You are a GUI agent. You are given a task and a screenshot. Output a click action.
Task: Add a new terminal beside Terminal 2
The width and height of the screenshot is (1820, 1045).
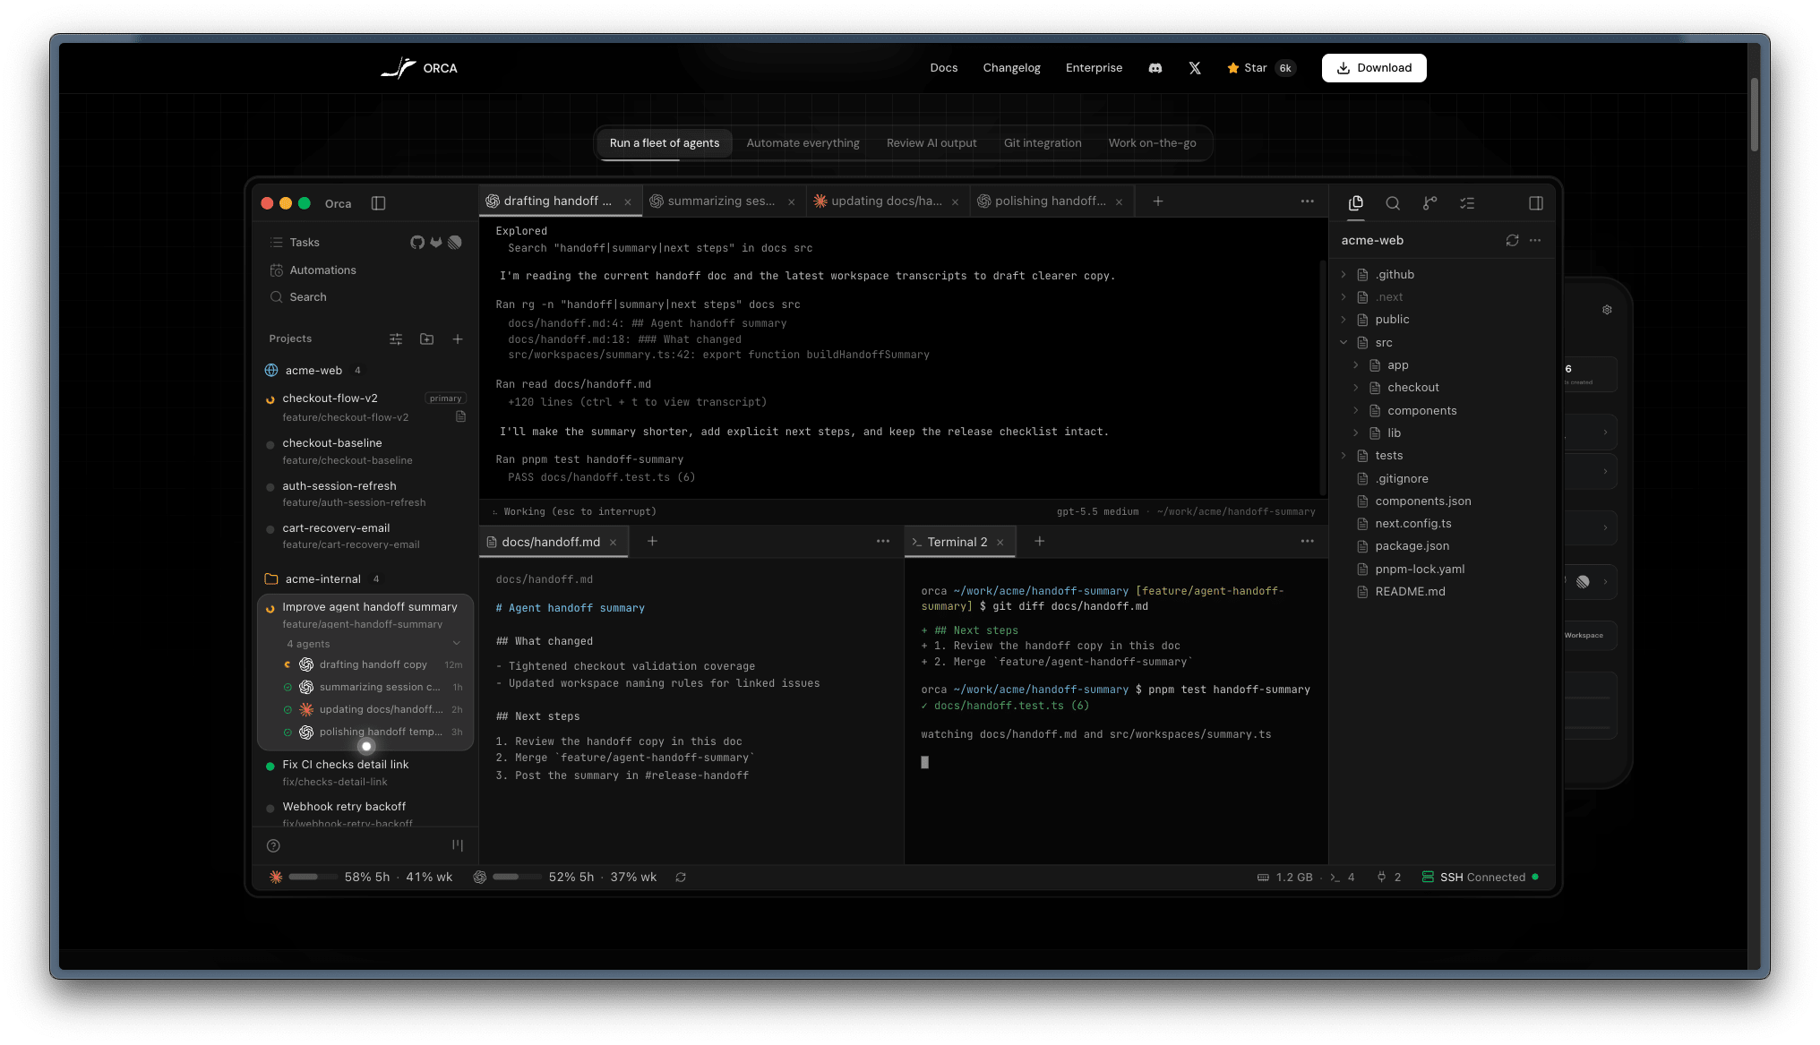(1039, 542)
